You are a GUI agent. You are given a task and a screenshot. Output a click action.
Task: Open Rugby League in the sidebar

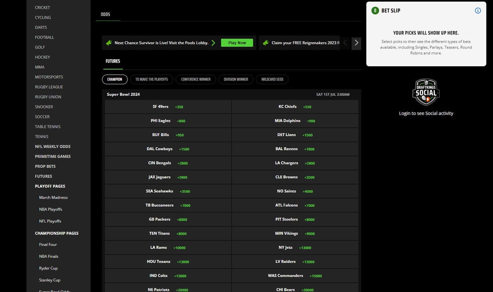[49, 87]
